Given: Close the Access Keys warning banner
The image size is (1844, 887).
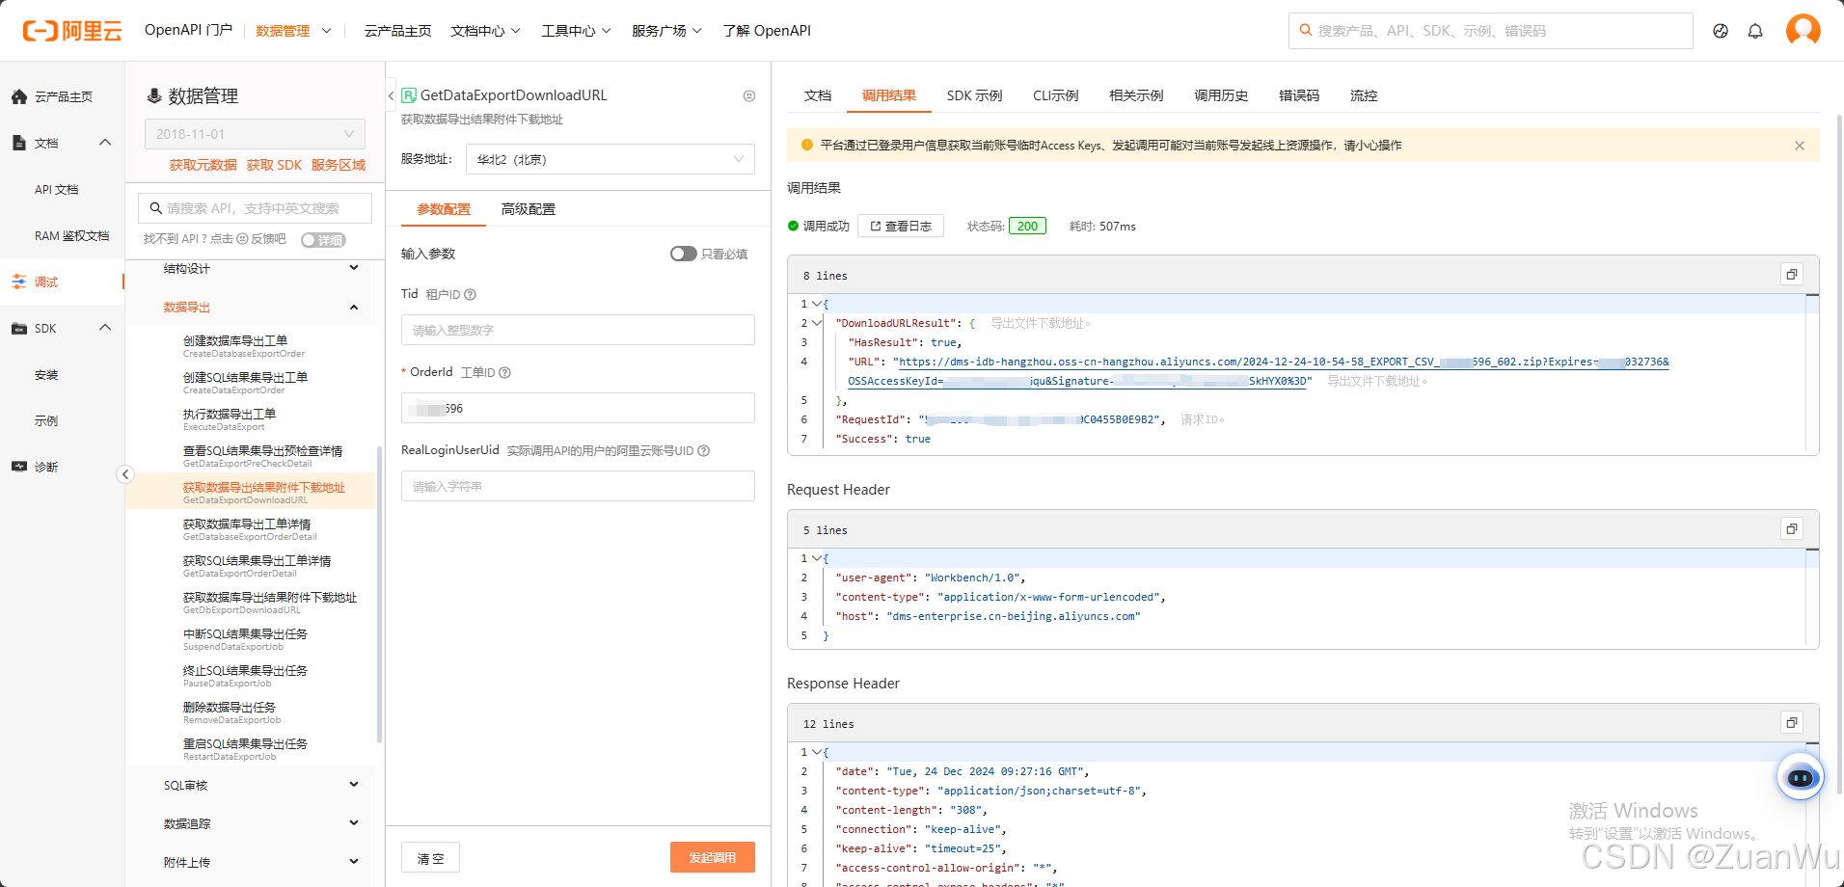Looking at the screenshot, I should tap(1800, 146).
